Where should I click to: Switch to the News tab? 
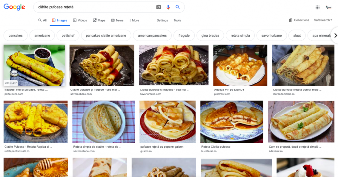(117, 20)
